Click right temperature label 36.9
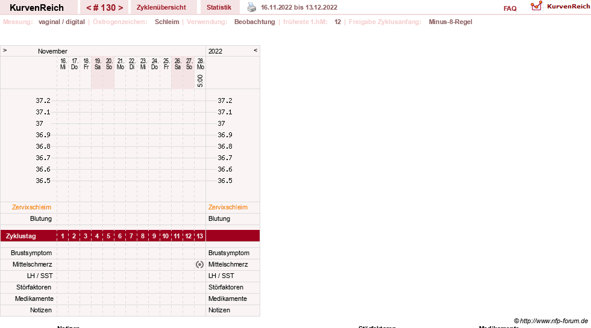This screenshot has width=591, height=328. pyautogui.click(x=225, y=135)
